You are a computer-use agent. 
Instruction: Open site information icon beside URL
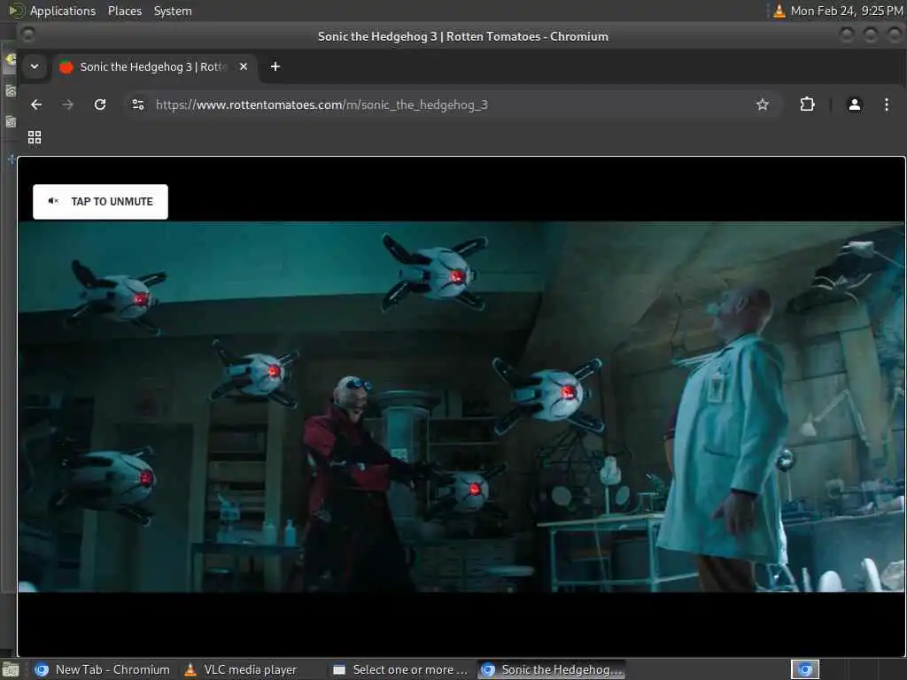click(x=138, y=104)
